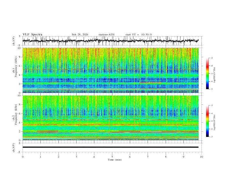
Task: Select the "Feb. 28, 2026" date text
Action: 80,35
